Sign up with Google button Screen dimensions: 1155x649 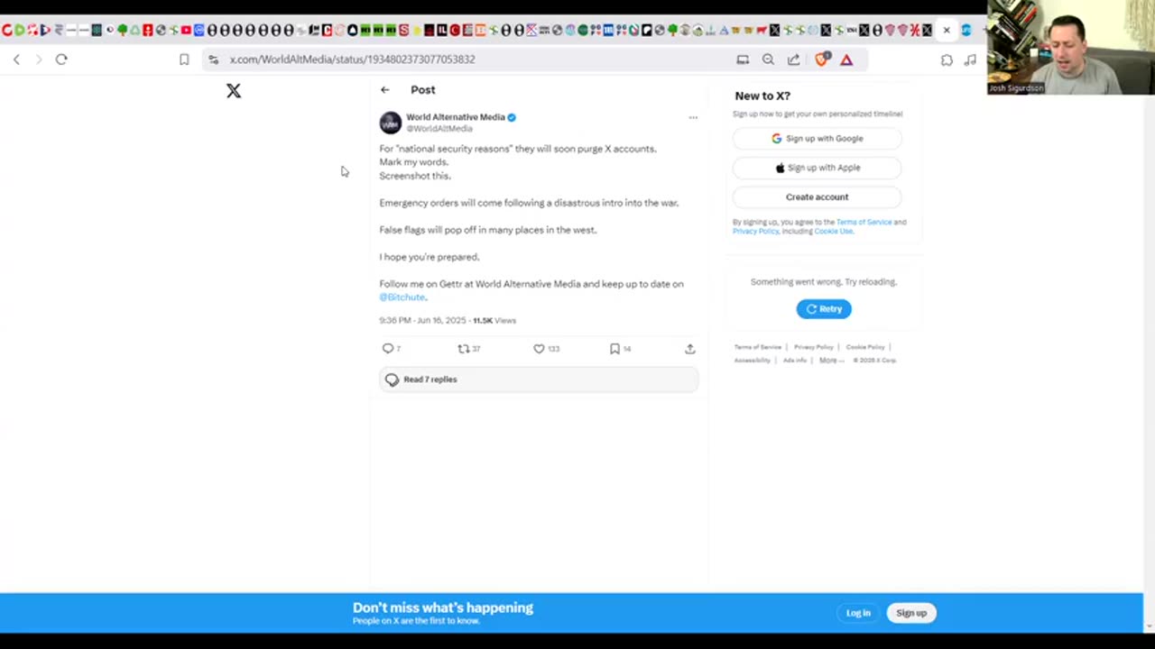pos(817,139)
